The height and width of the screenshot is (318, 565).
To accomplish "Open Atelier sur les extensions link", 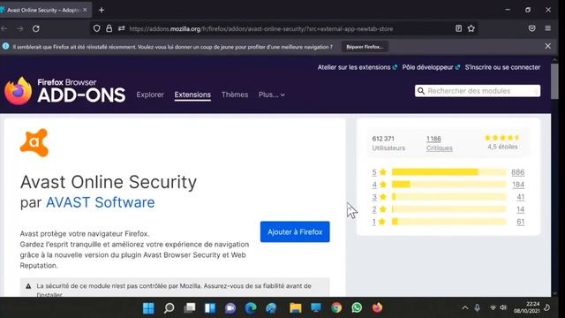I will click(x=357, y=67).
